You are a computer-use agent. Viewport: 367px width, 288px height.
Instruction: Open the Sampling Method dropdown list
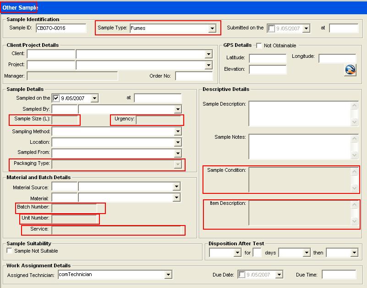[178, 132]
